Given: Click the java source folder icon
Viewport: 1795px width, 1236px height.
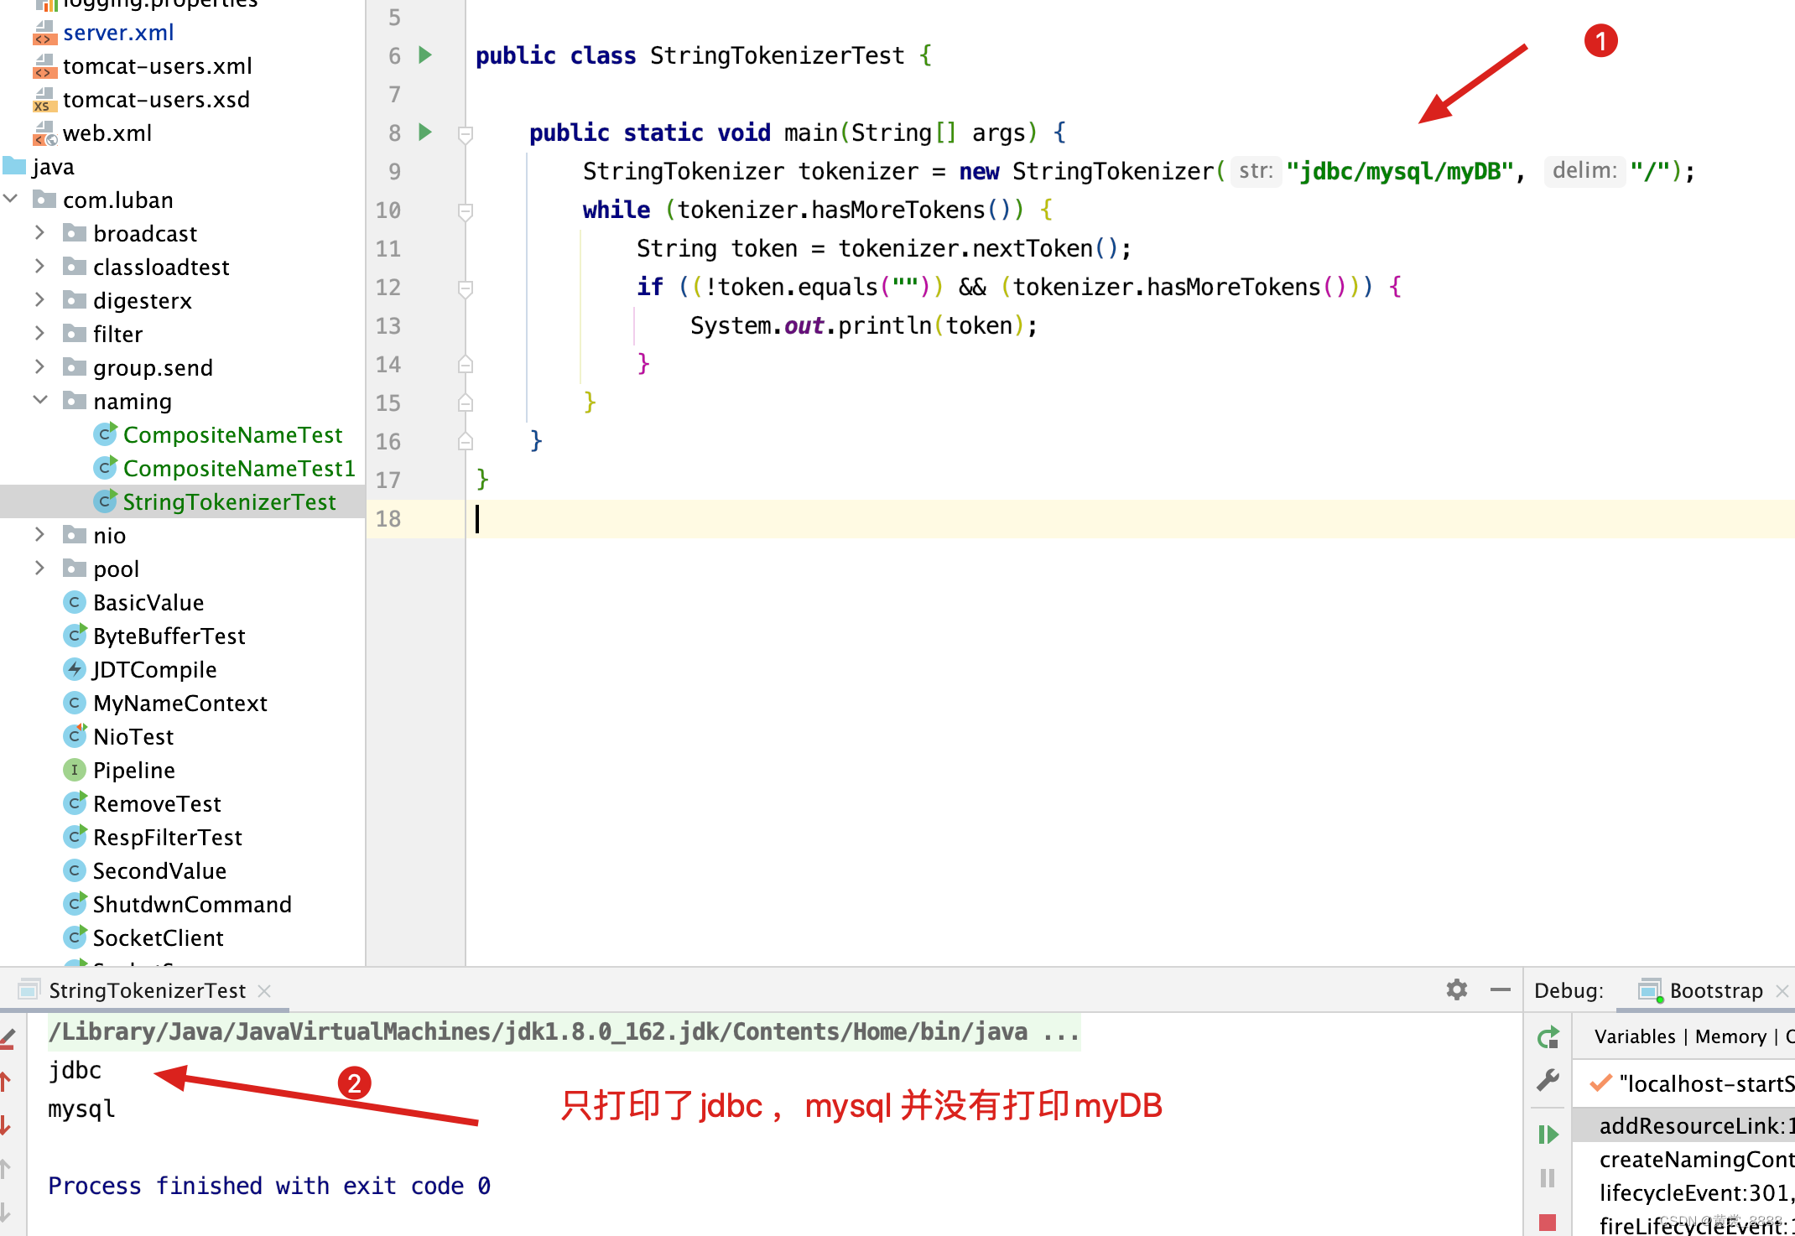Looking at the screenshot, I should click(15, 166).
